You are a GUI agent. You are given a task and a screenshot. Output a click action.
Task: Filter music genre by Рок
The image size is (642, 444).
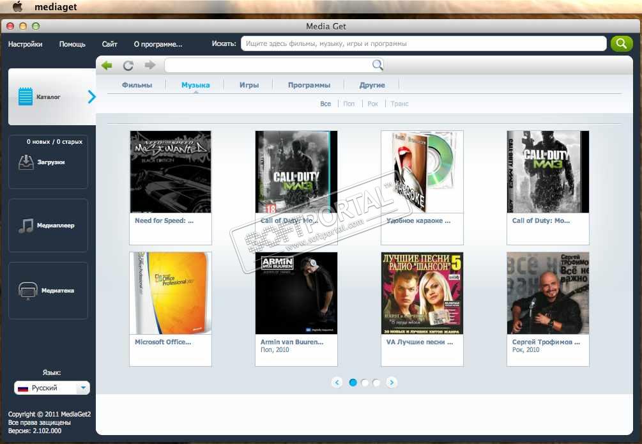[372, 103]
